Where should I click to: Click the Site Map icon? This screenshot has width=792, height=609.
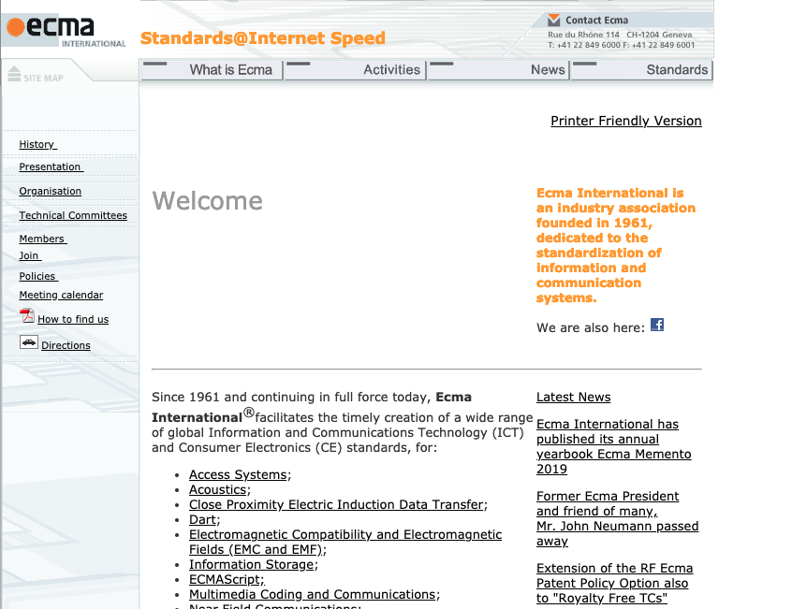click(14, 74)
